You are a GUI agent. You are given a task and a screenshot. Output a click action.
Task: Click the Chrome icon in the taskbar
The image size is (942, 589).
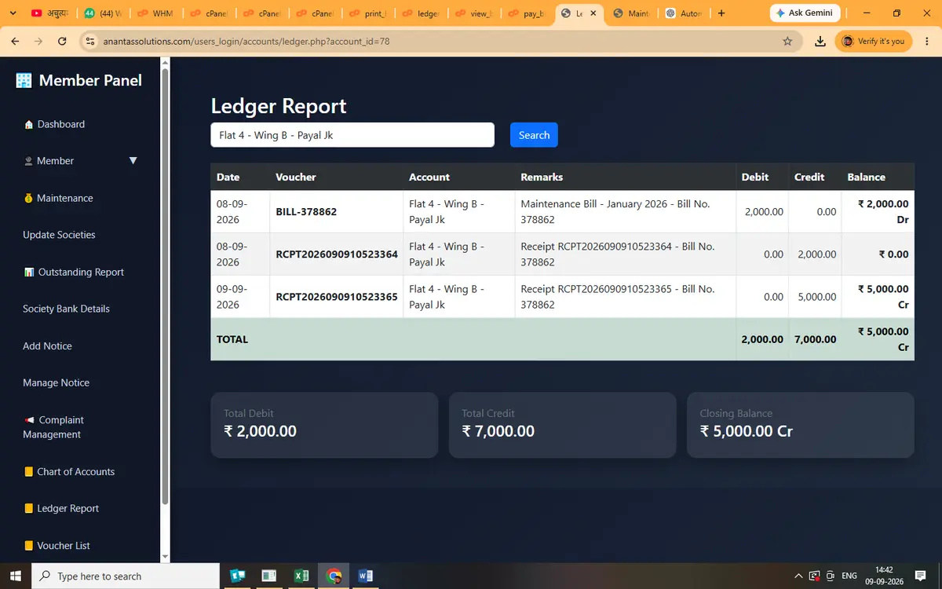(x=334, y=576)
